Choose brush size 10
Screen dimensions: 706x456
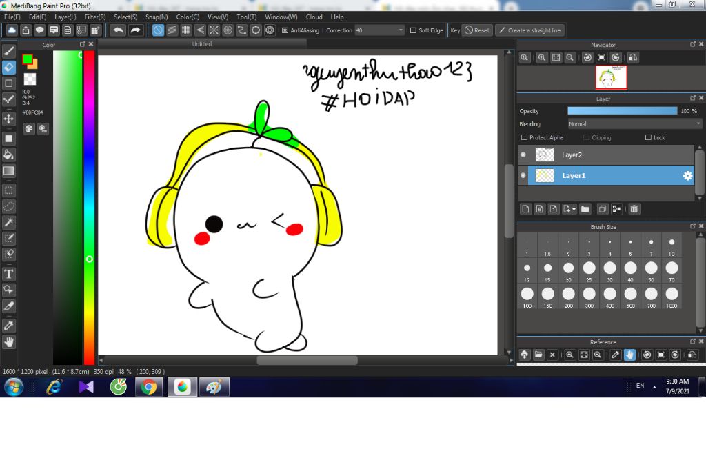672,246
